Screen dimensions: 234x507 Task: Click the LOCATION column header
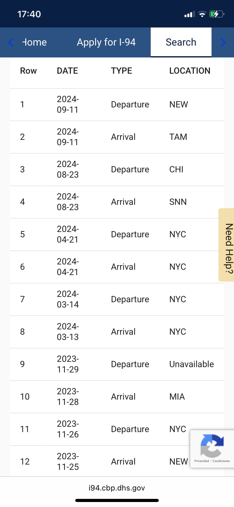[x=190, y=71]
